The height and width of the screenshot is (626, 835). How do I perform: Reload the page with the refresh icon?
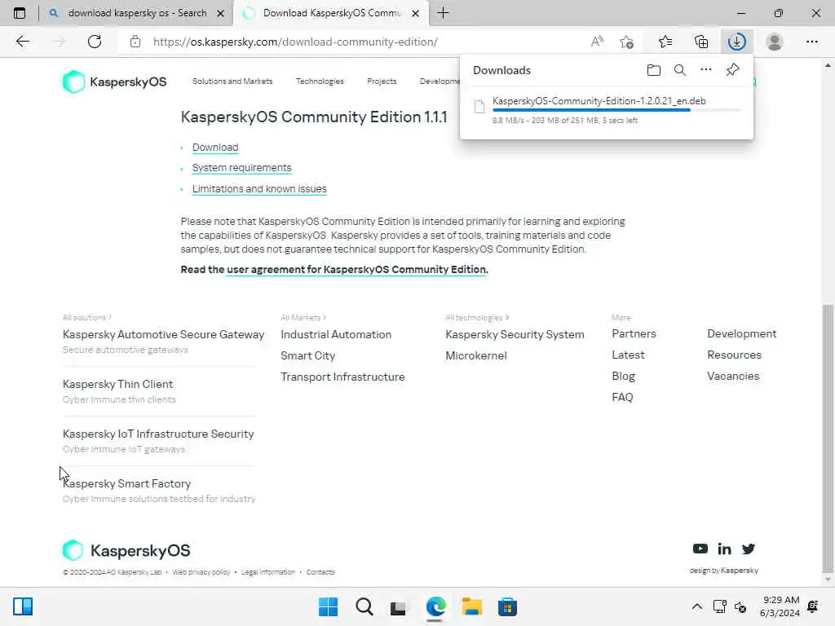tap(95, 42)
